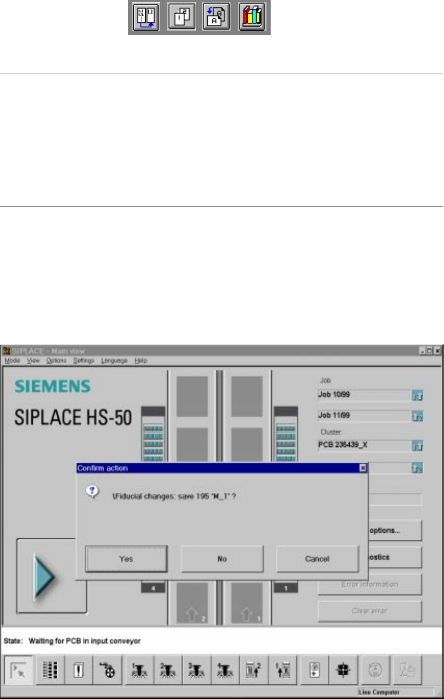The width and height of the screenshot is (444, 699).
Task: Select placement head 3 toolbar icon
Action: pos(197,670)
